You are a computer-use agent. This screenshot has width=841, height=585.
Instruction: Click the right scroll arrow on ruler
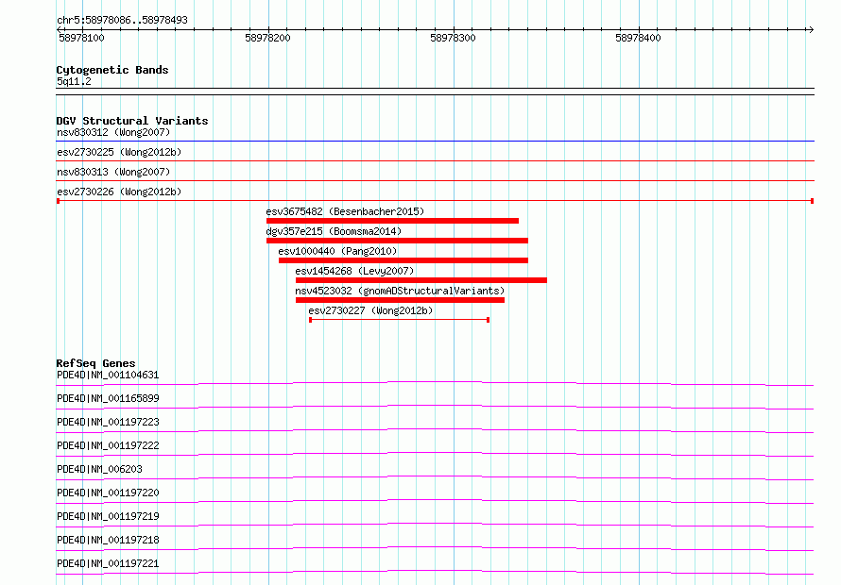click(811, 29)
